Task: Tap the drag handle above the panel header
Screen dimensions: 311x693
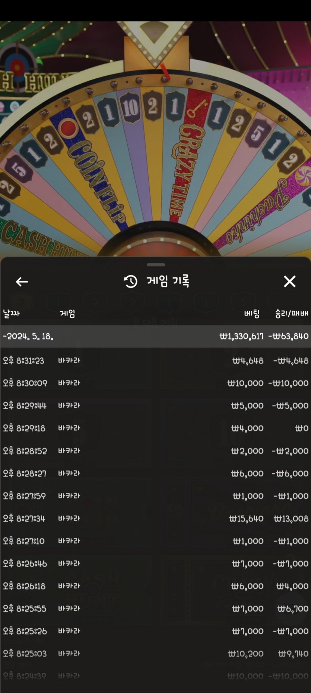Action: tap(156, 265)
